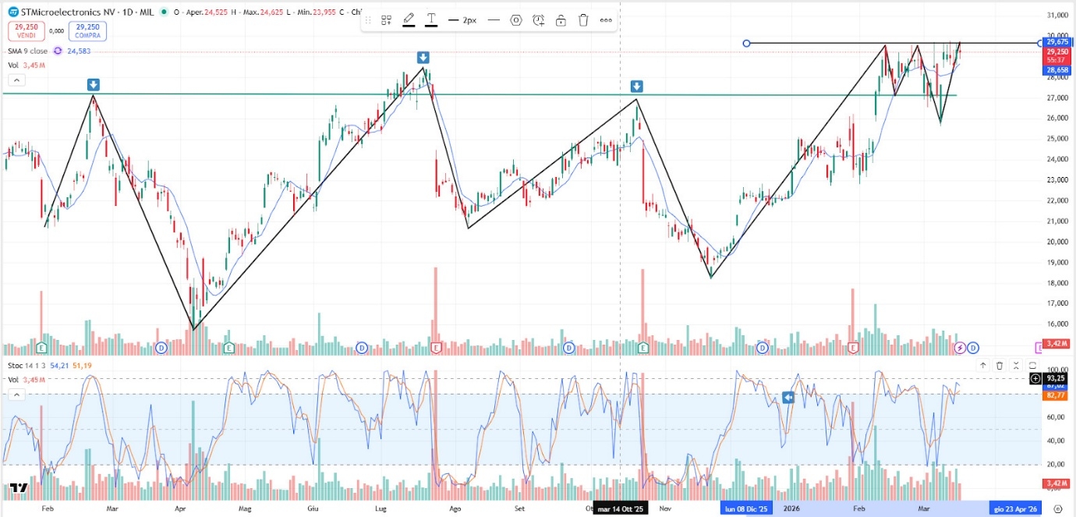Open the line color pencil tool
Image resolution: width=1076 pixels, height=517 pixels.
(x=409, y=20)
